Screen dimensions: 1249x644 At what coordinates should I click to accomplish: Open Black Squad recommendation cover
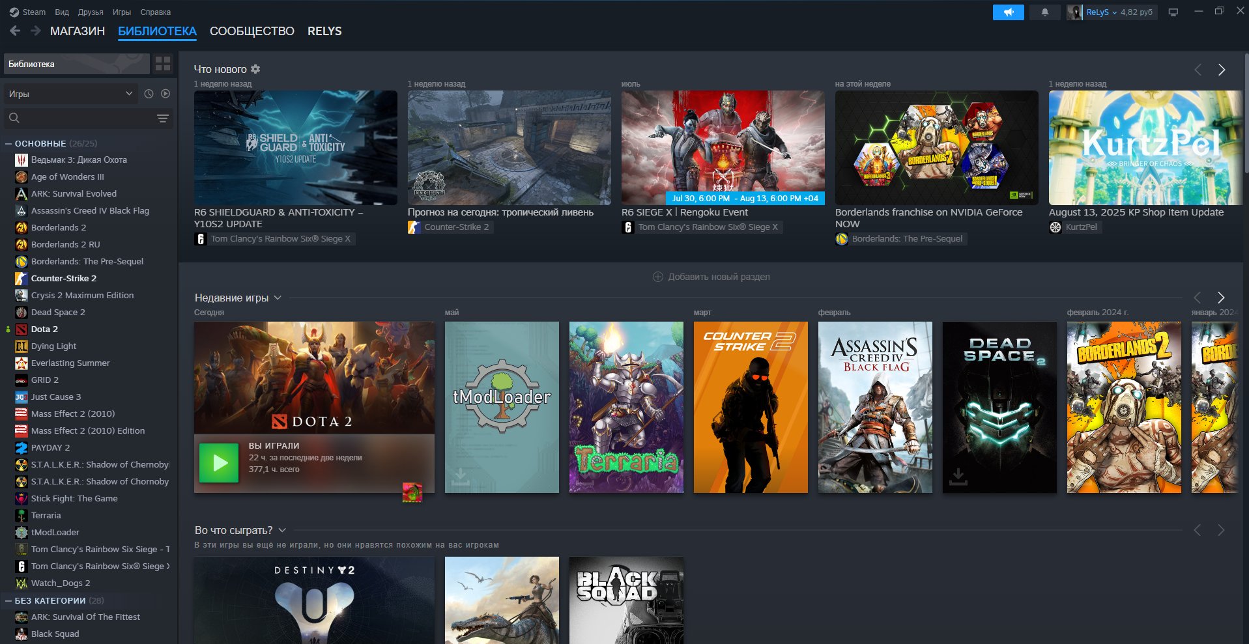click(x=626, y=600)
